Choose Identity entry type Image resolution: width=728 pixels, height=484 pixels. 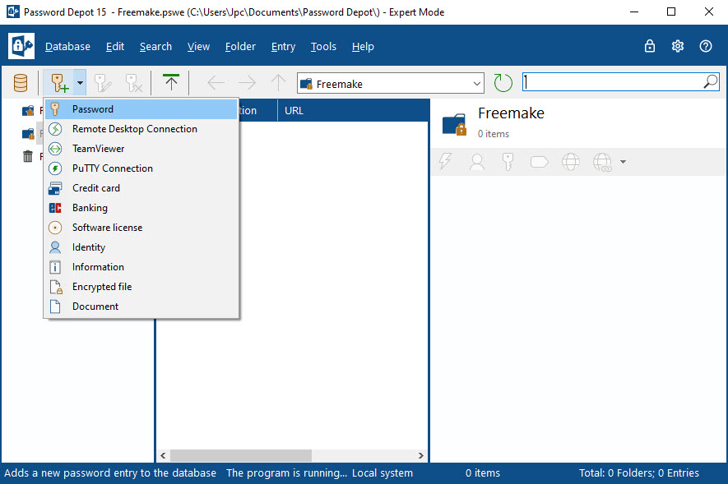point(141,247)
